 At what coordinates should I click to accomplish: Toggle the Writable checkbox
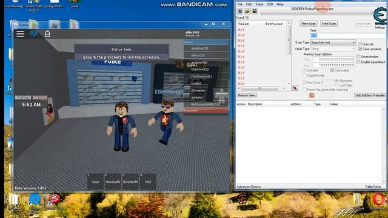coord(304,70)
